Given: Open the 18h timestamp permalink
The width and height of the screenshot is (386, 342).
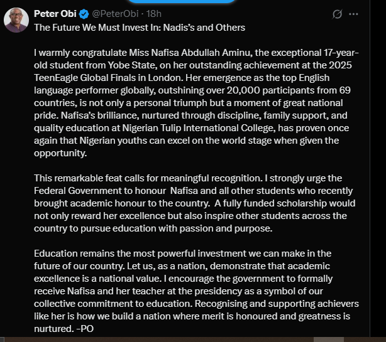Looking at the screenshot, I should point(154,14).
